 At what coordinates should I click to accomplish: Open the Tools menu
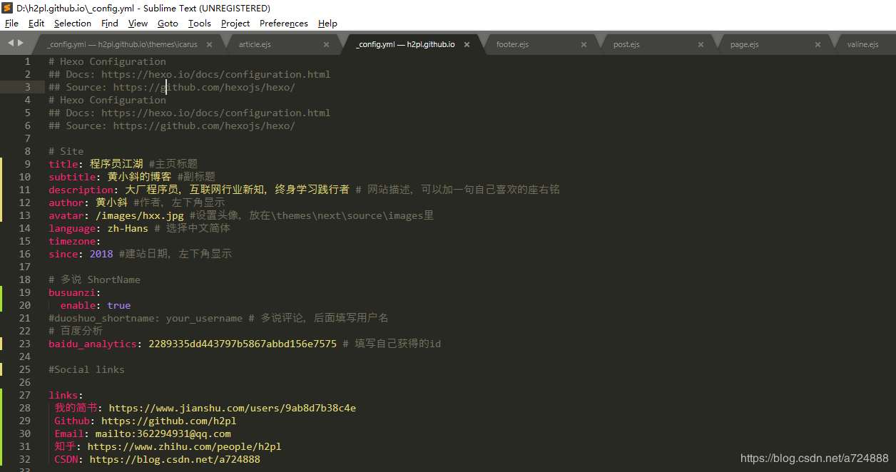[200, 24]
